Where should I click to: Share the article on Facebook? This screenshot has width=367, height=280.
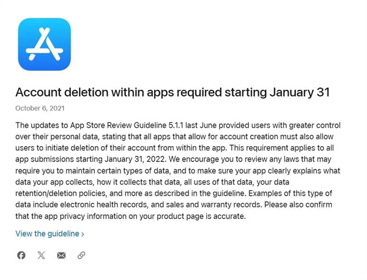pyautogui.click(x=21, y=255)
